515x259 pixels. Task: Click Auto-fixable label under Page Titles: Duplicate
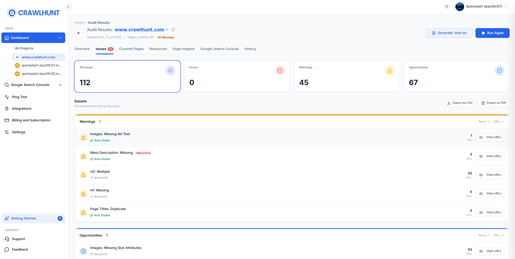100,215
